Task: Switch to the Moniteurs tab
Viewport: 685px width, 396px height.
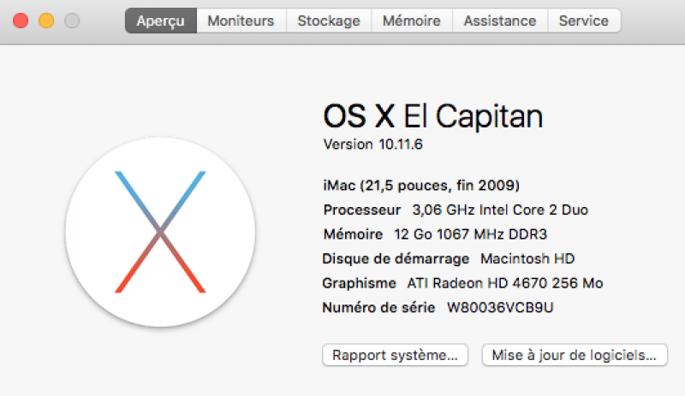Action: pos(241,21)
